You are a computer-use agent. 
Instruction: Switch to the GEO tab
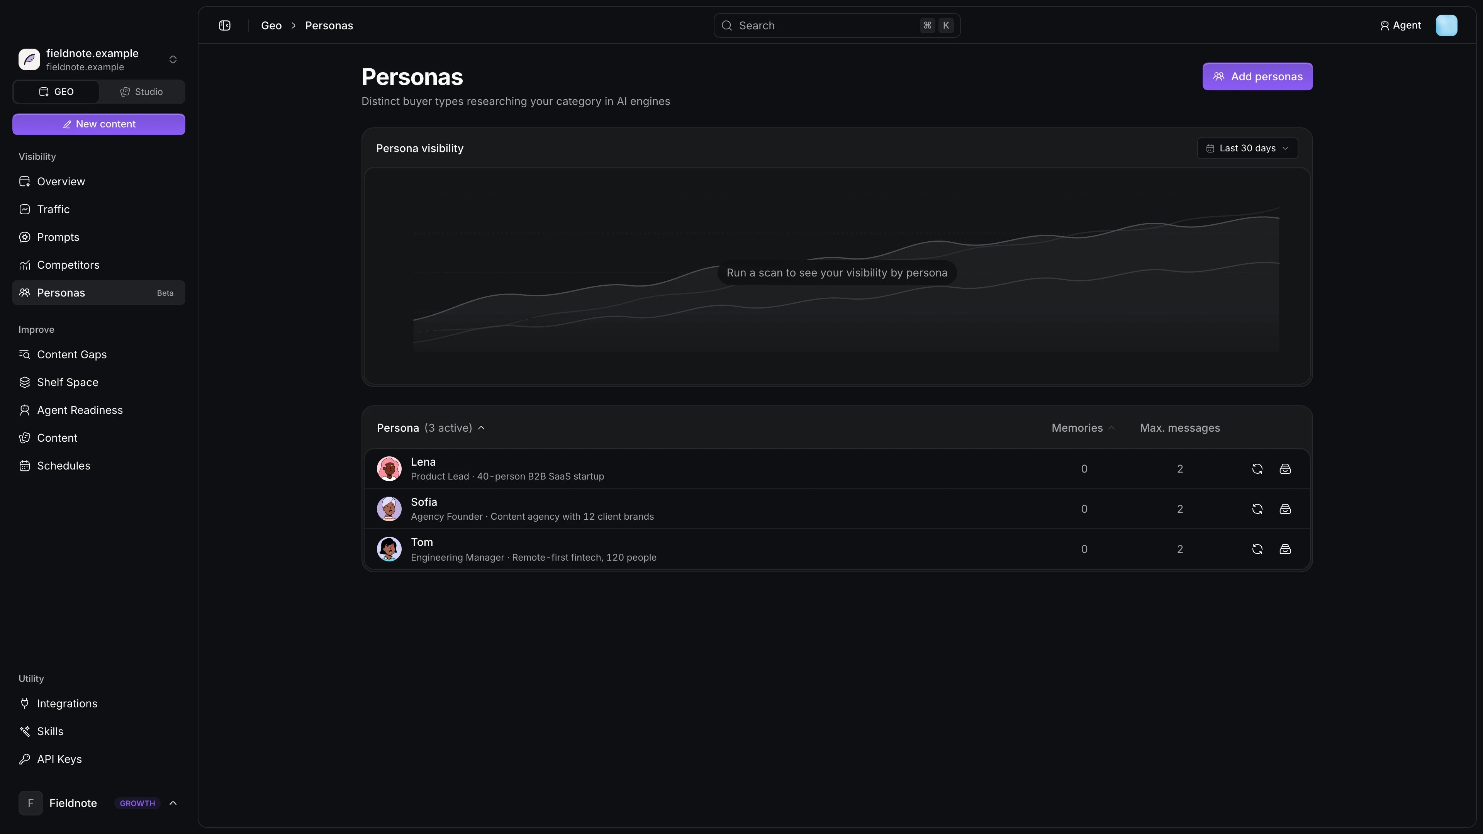(x=56, y=92)
